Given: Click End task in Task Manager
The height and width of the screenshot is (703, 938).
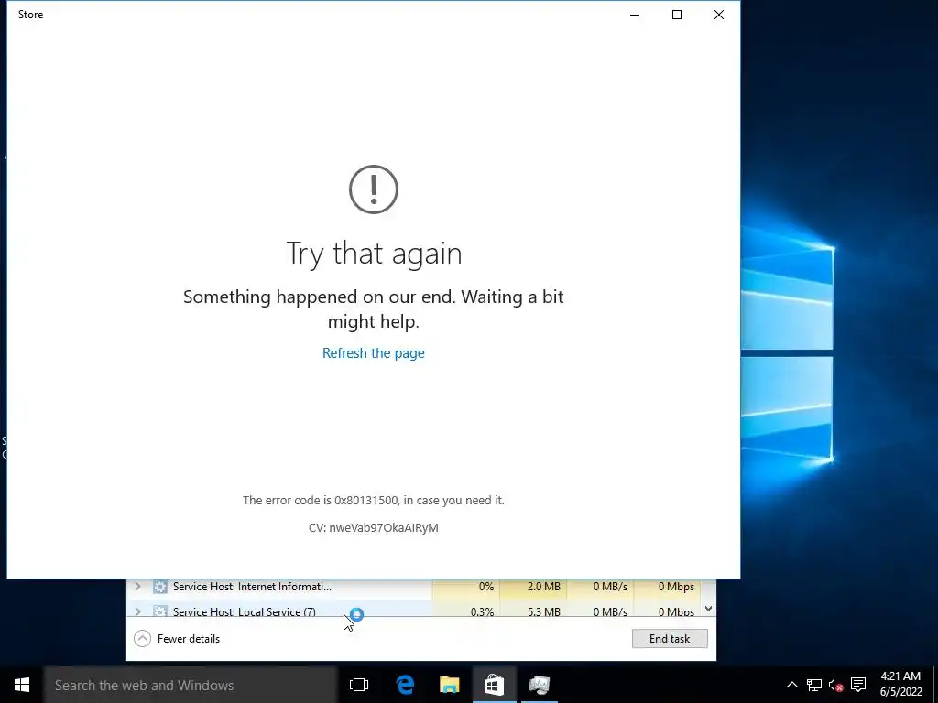Looking at the screenshot, I should (670, 638).
